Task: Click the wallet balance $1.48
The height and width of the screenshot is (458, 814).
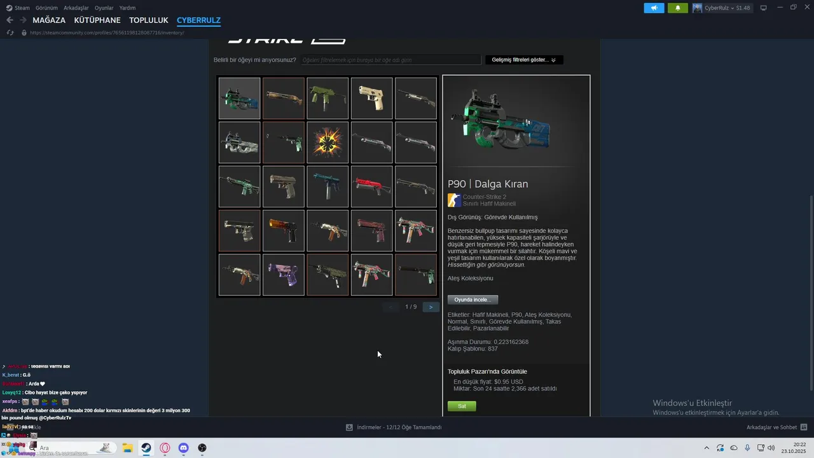Action: (x=743, y=8)
